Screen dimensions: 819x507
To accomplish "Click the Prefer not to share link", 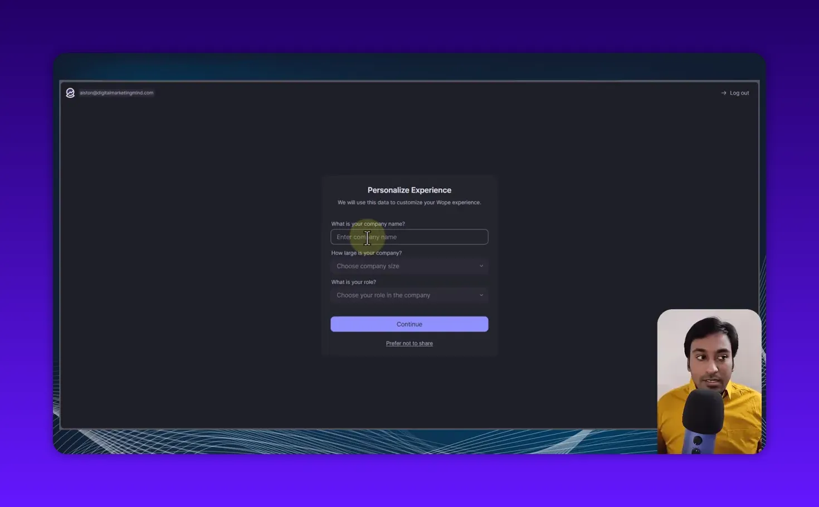I will coord(409,343).
